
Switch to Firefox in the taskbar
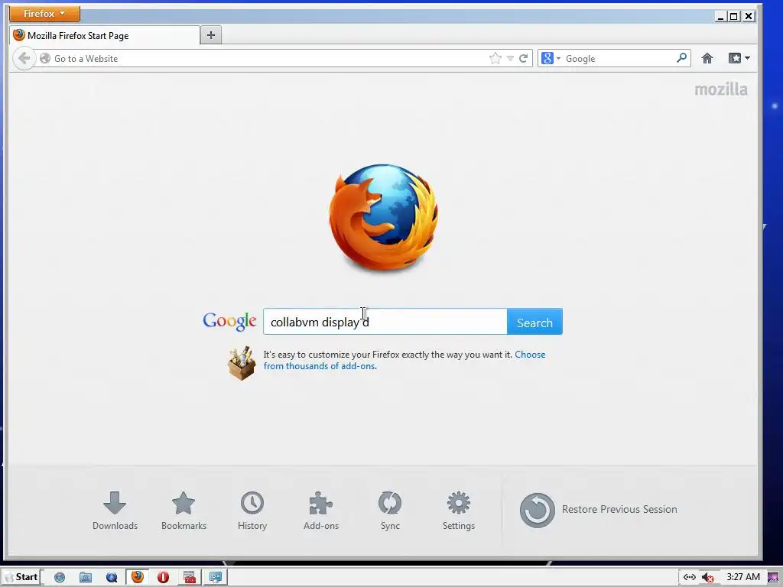pyautogui.click(x=137, y=577)
